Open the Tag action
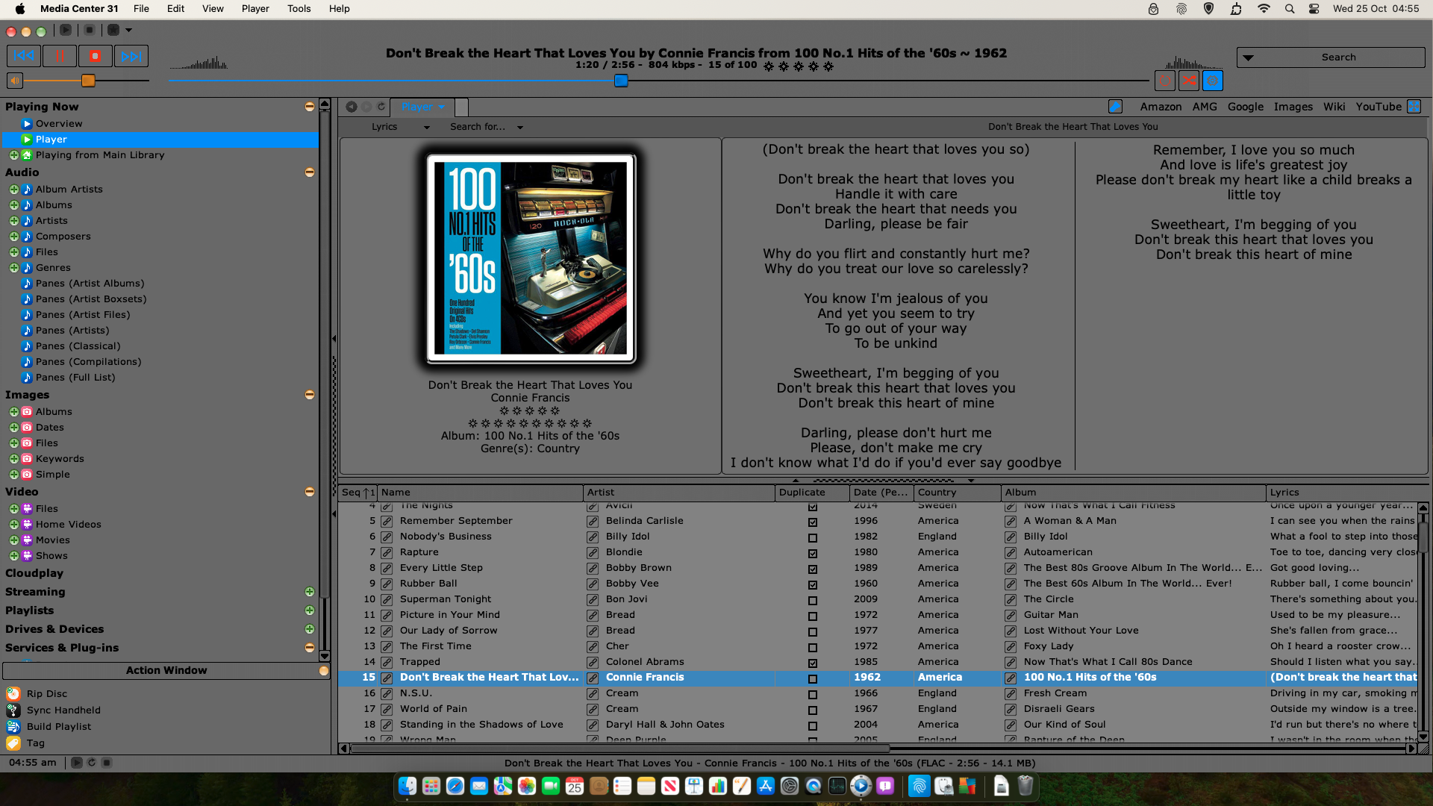Viewport: 1433px width, 806px height. pyautogui.click(x=36, y=743)
